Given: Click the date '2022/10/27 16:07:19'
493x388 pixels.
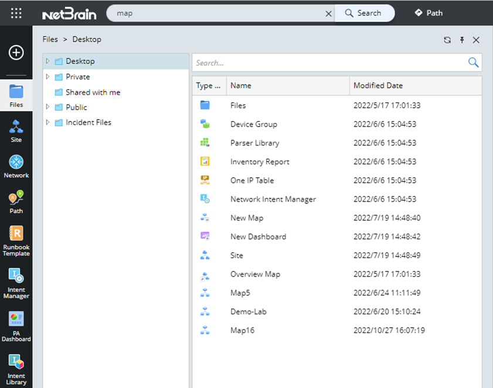Looking at the screenshot, I should click(389, 330).
